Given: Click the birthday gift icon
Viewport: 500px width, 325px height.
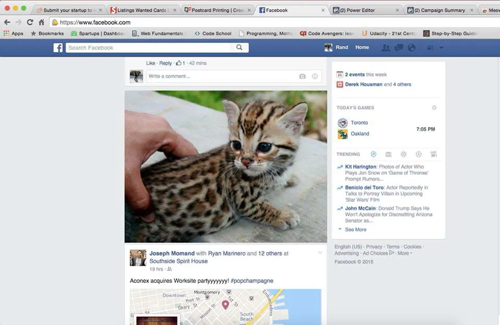Looking at the screenshot, I should [x=340, y=84].
